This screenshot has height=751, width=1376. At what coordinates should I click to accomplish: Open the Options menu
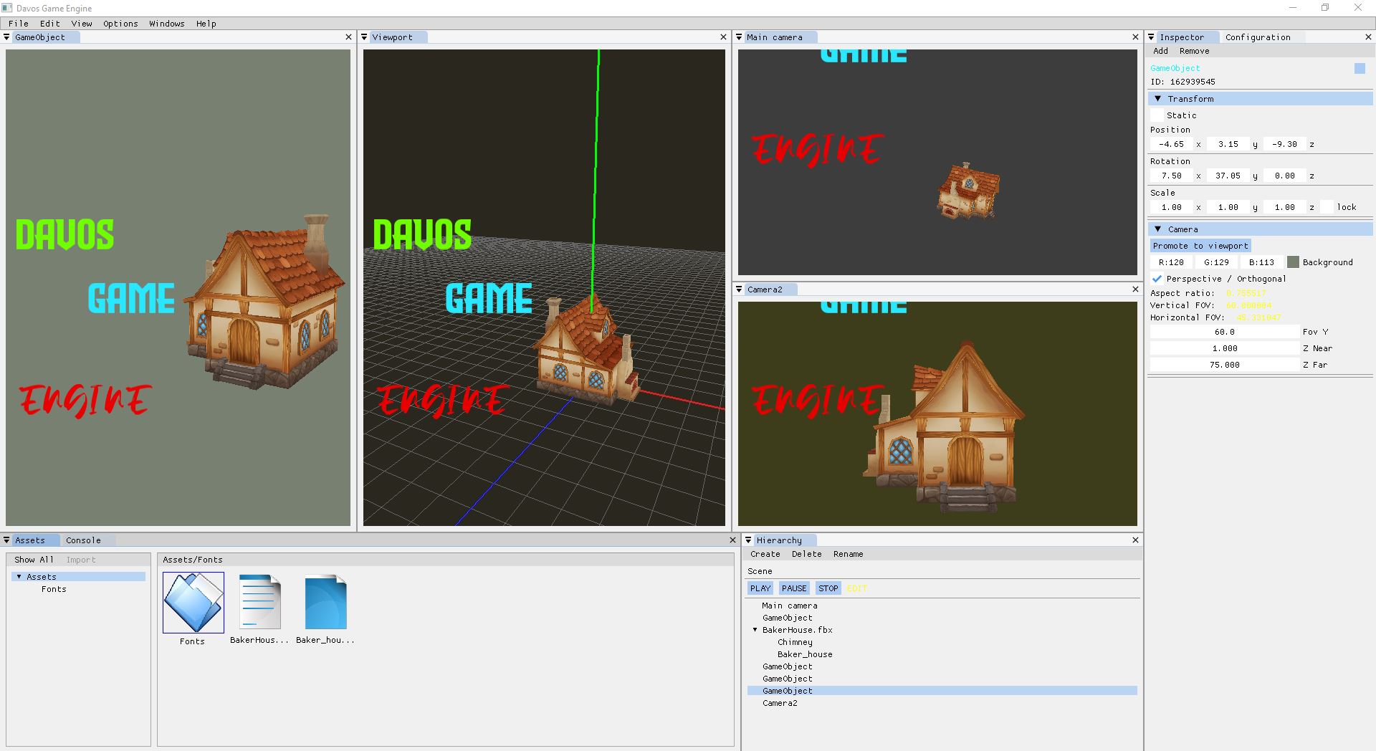[x=120, y=24]
